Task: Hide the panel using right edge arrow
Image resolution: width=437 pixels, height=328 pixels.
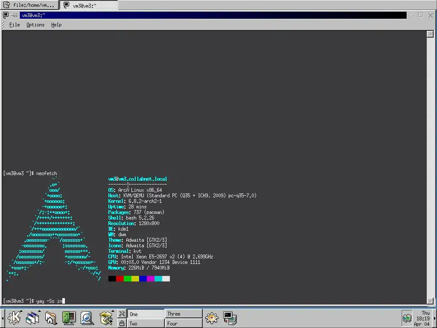Action: point(434,318)
